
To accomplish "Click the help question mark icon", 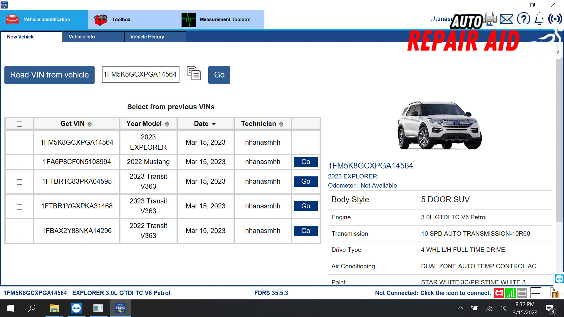I will pos(523,19).
